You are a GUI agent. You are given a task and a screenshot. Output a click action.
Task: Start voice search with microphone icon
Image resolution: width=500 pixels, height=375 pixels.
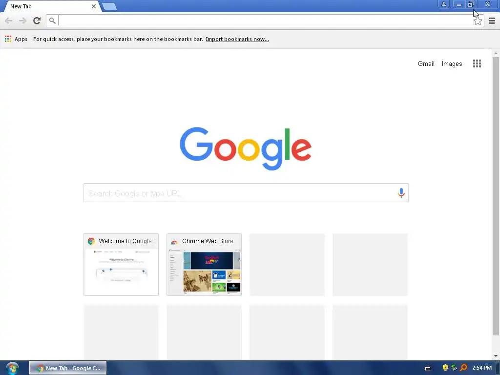pyautogui.click(x=401, y=193)
